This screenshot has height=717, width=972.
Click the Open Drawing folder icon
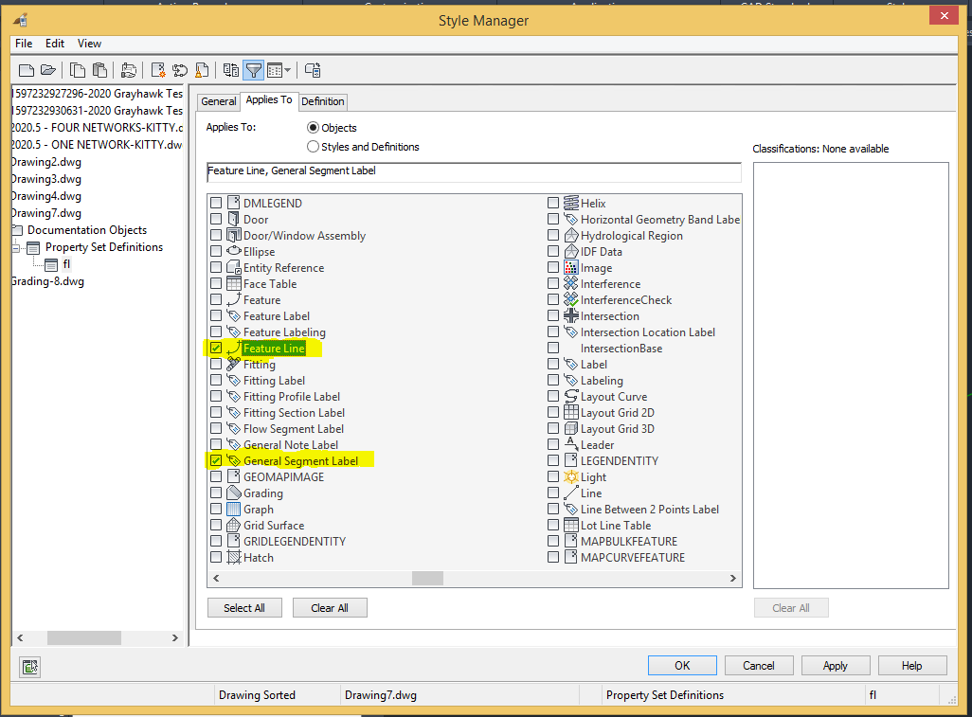click(x=48, y=70)
